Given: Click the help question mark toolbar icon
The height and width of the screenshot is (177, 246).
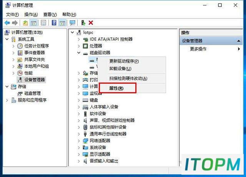Looking at the screenshot, I should [54, 23].
